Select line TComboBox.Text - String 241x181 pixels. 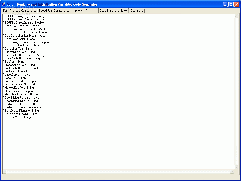(18, 49)
